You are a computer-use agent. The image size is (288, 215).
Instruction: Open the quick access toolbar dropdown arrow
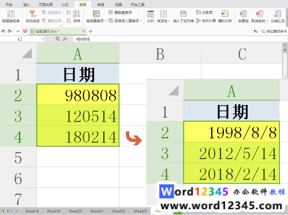[x=18, y=31]
